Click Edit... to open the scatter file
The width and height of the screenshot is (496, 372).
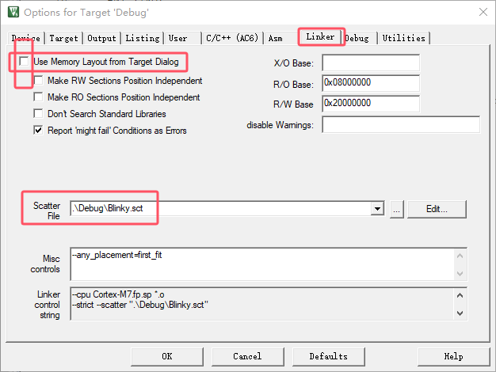click(x=437, y=209)
